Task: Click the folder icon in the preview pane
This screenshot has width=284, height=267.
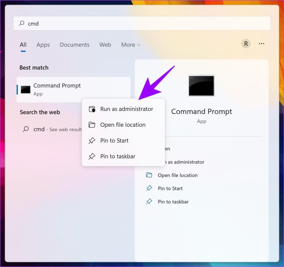Action: pyautogui.click(x=149, y=175)
